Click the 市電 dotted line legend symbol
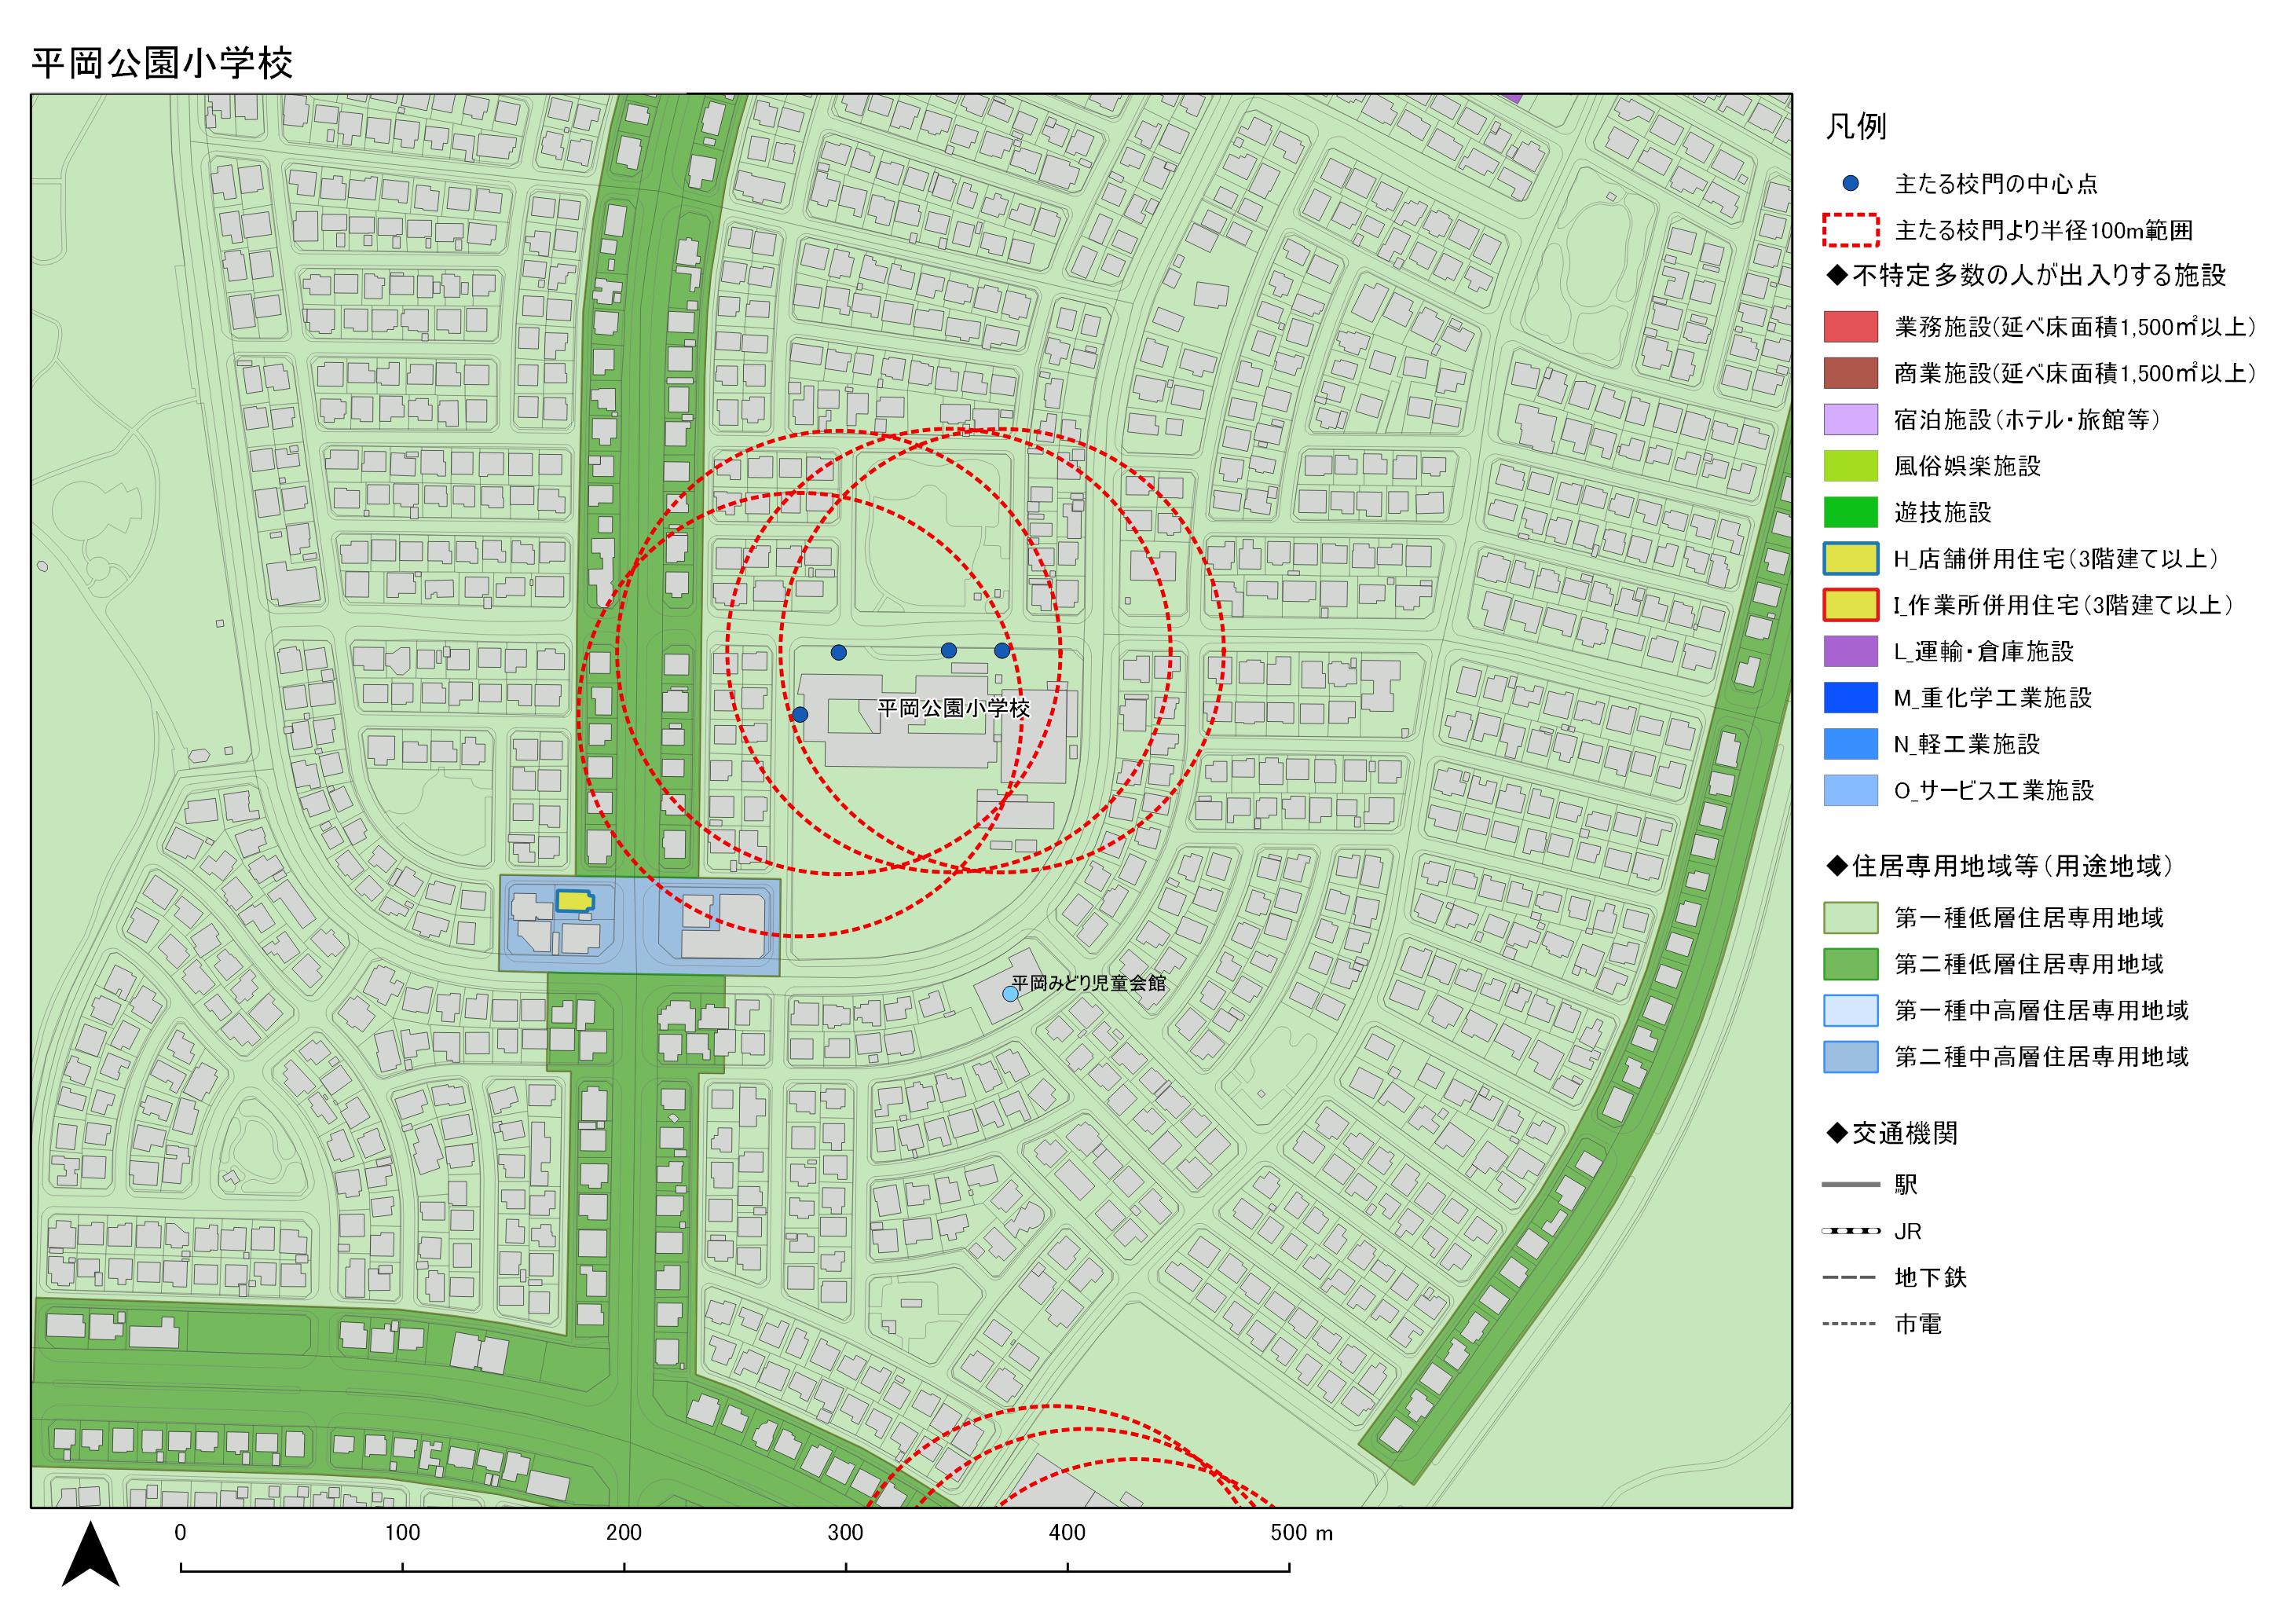The width and height of the screenshot is (2296, 1623). [x=1851, y=1324]
